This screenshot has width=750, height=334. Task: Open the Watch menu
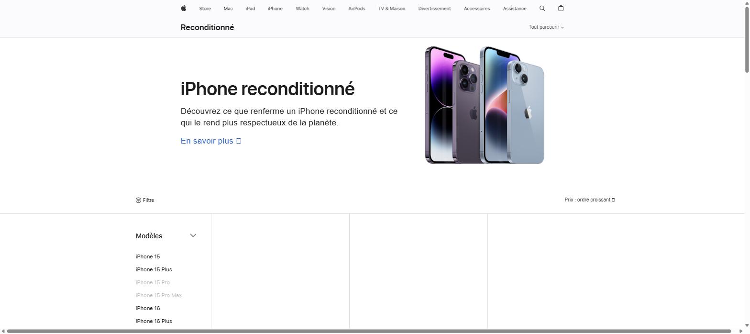302,9
